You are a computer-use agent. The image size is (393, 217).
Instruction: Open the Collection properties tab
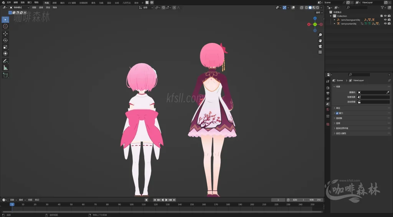[328, 116]
